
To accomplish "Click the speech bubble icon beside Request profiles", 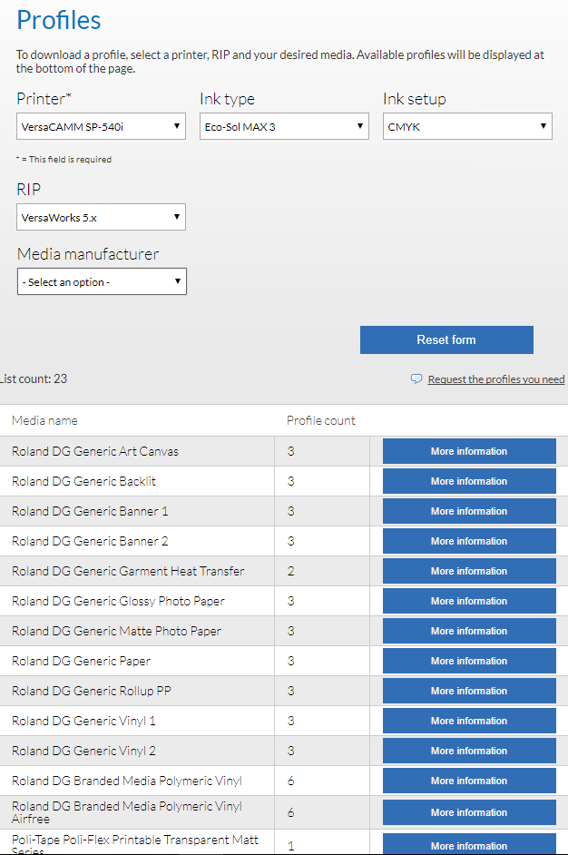I will (416, 378).
